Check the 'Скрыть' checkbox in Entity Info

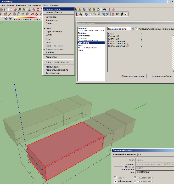coord(115,178)
